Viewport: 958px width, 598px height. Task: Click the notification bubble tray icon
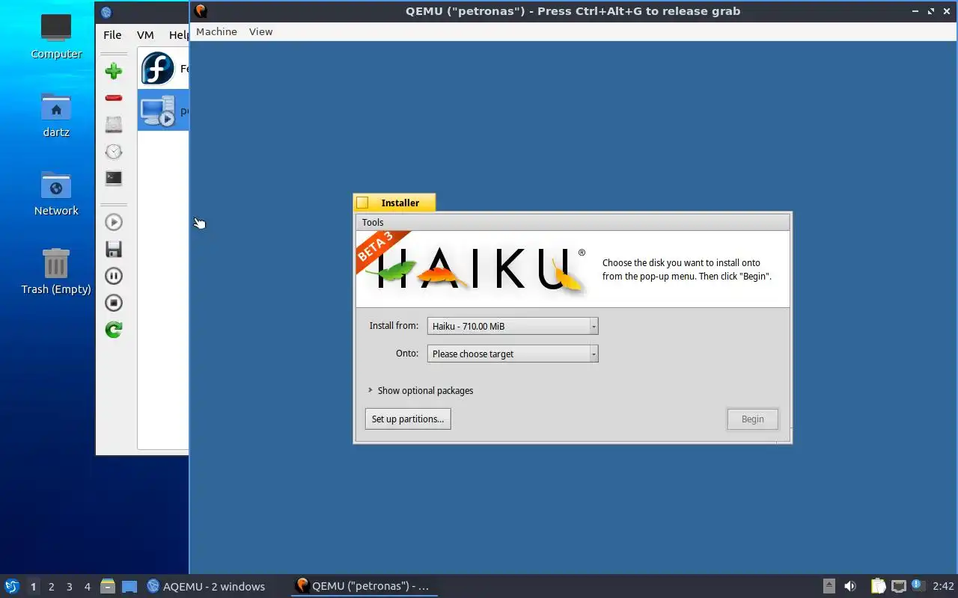click(918, 586)
